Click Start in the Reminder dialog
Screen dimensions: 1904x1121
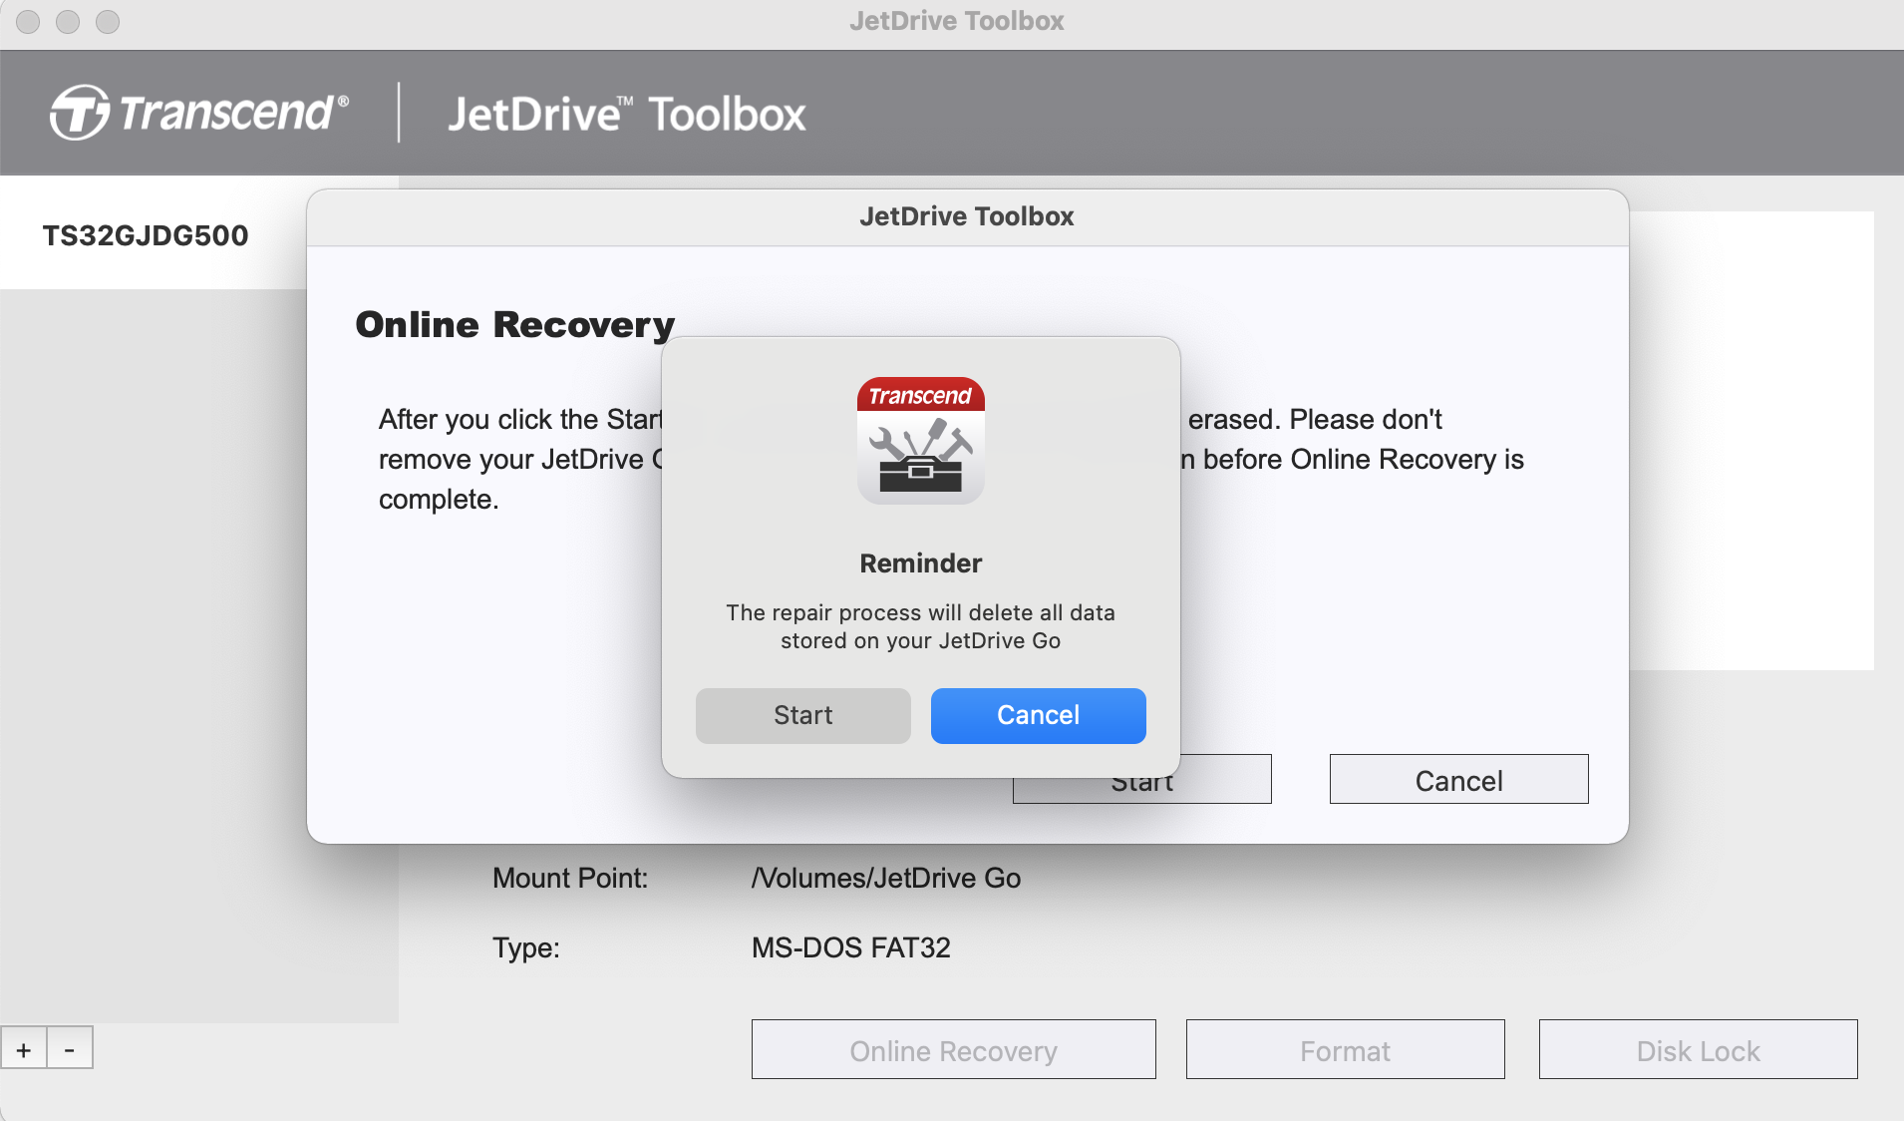[802, 715]
